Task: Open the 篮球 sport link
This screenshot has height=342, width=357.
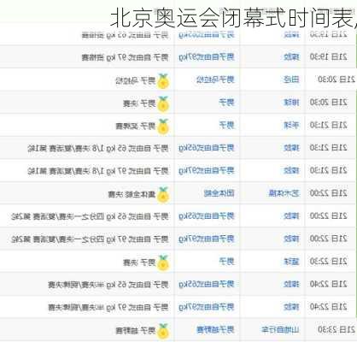Action: tap(291, 262)
